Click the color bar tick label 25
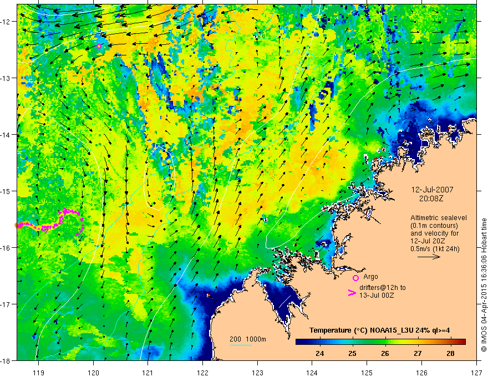The height and width of the screenshot is (377, 488). click(x=352, y=353)
